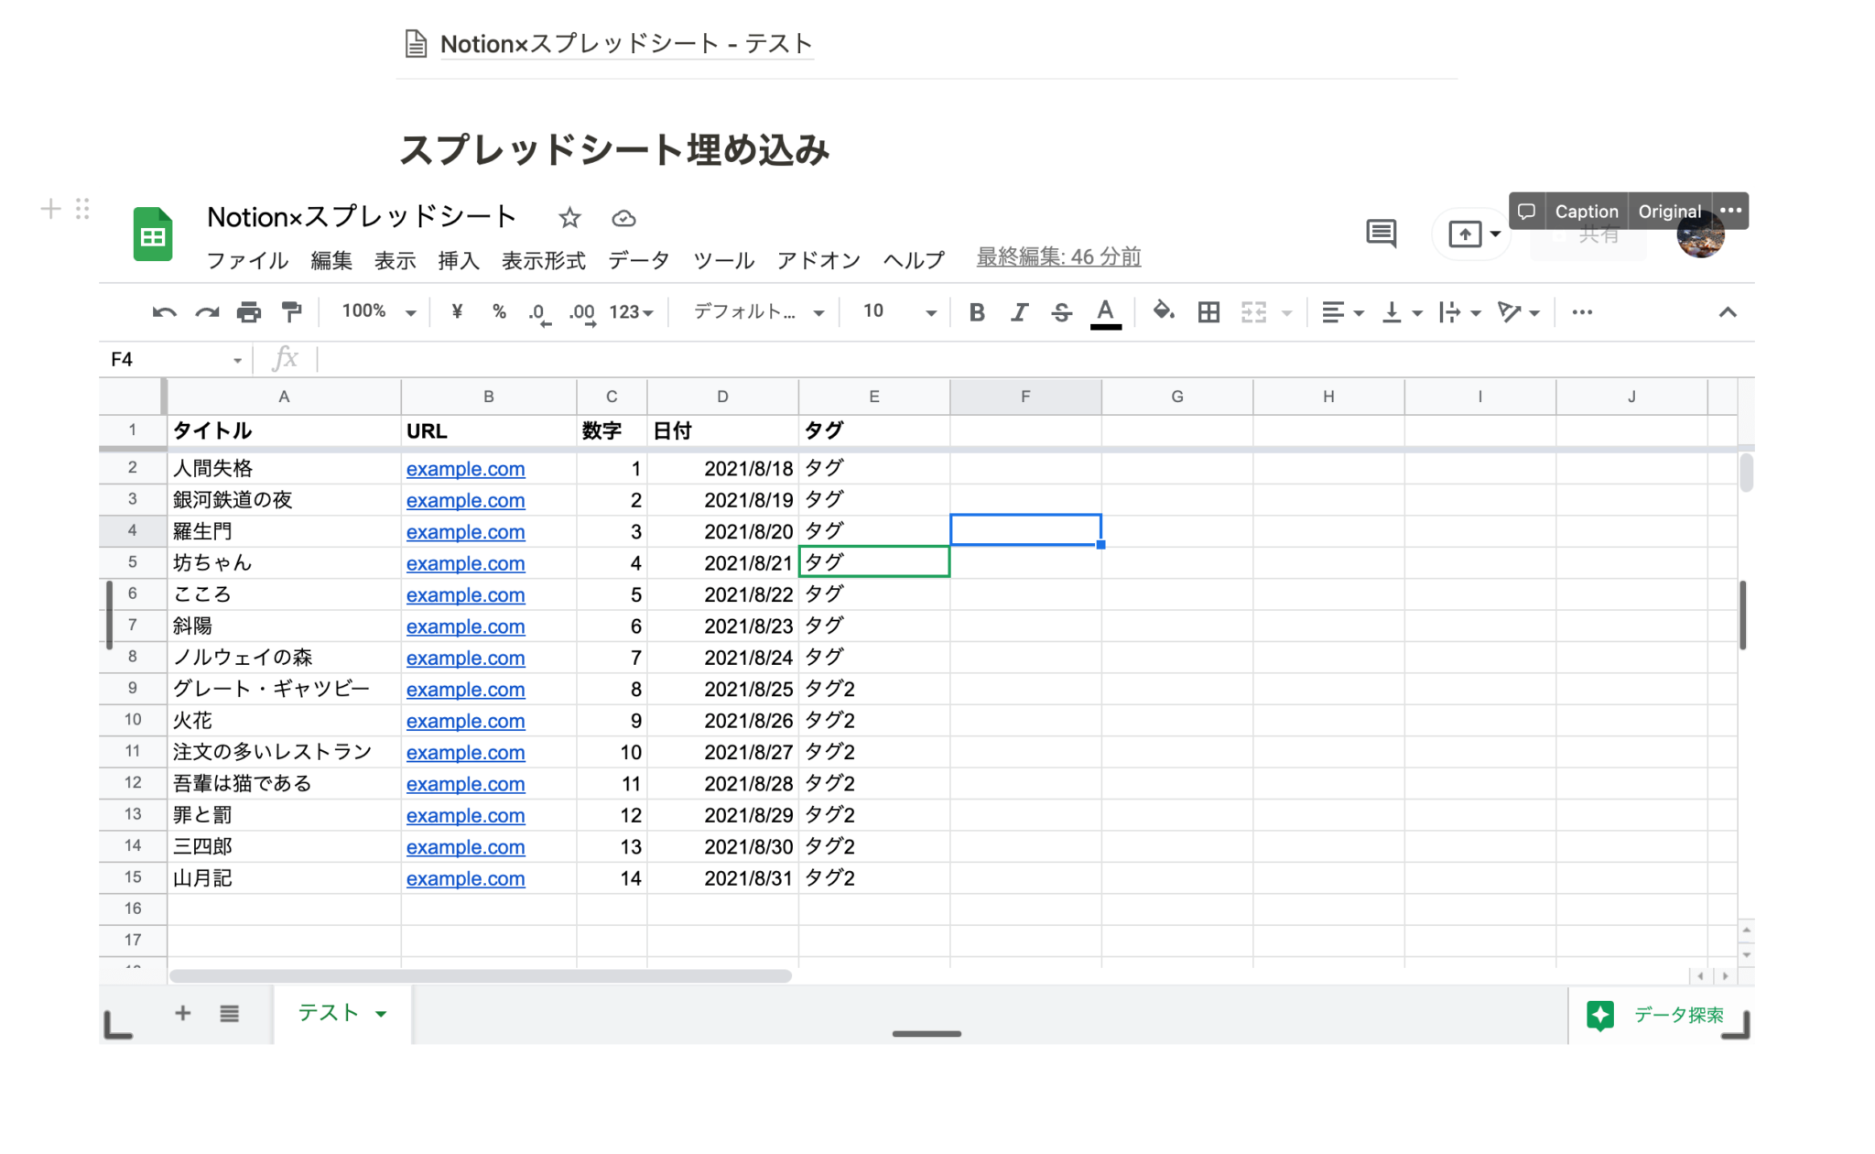
Task: Open the データ menu
Action: point(638,259)
